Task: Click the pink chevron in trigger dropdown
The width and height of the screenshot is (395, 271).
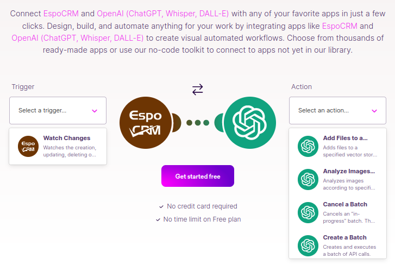Action: [x=95, y=111]
